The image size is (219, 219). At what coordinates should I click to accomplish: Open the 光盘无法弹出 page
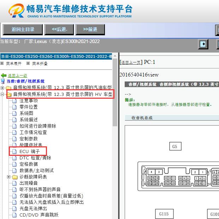coord(33,208)
